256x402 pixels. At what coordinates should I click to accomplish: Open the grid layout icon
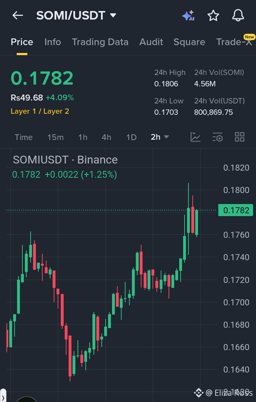tap(240, 137)
